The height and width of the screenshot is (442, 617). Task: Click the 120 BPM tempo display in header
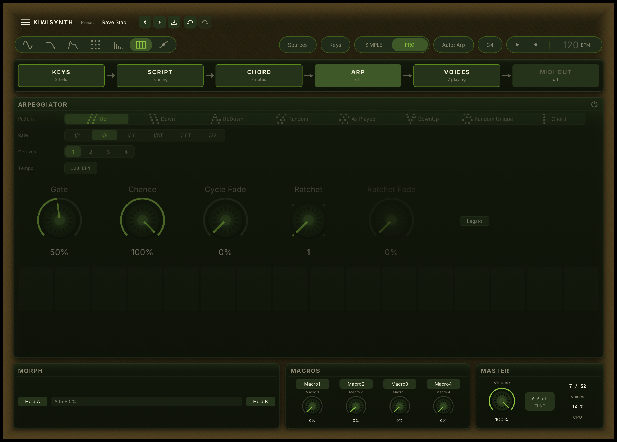[576, 45]
